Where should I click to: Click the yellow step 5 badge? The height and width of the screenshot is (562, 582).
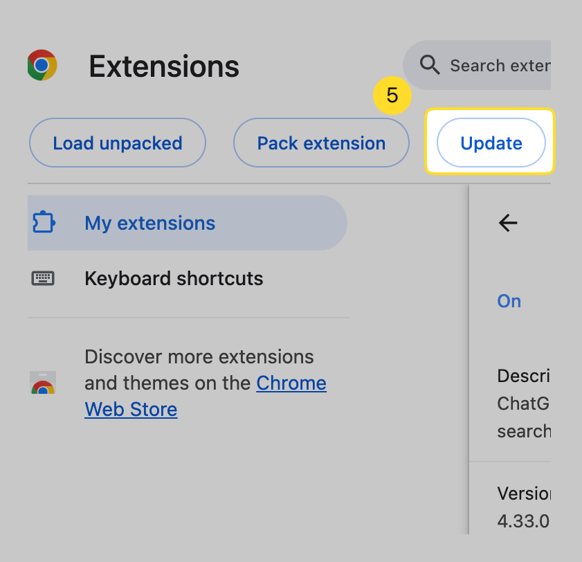[392, 95]
